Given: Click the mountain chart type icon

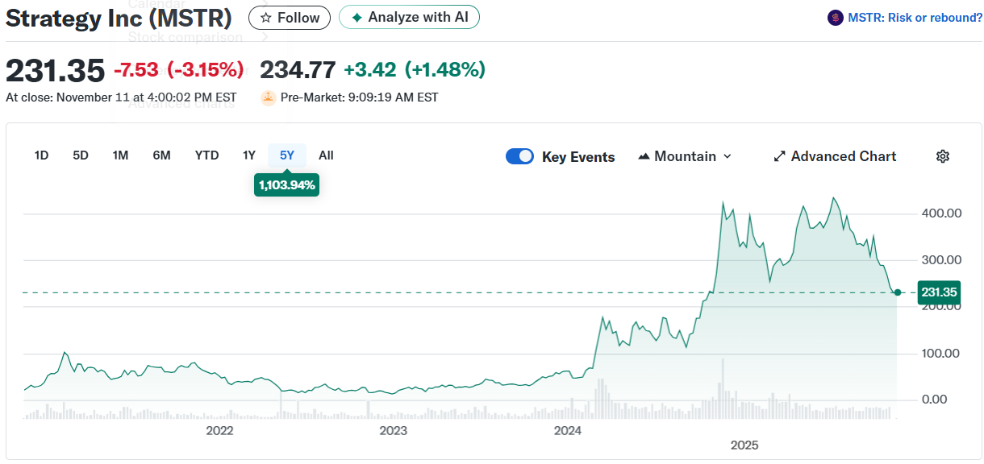Looking at the screenshot, I should coord(644,156).
